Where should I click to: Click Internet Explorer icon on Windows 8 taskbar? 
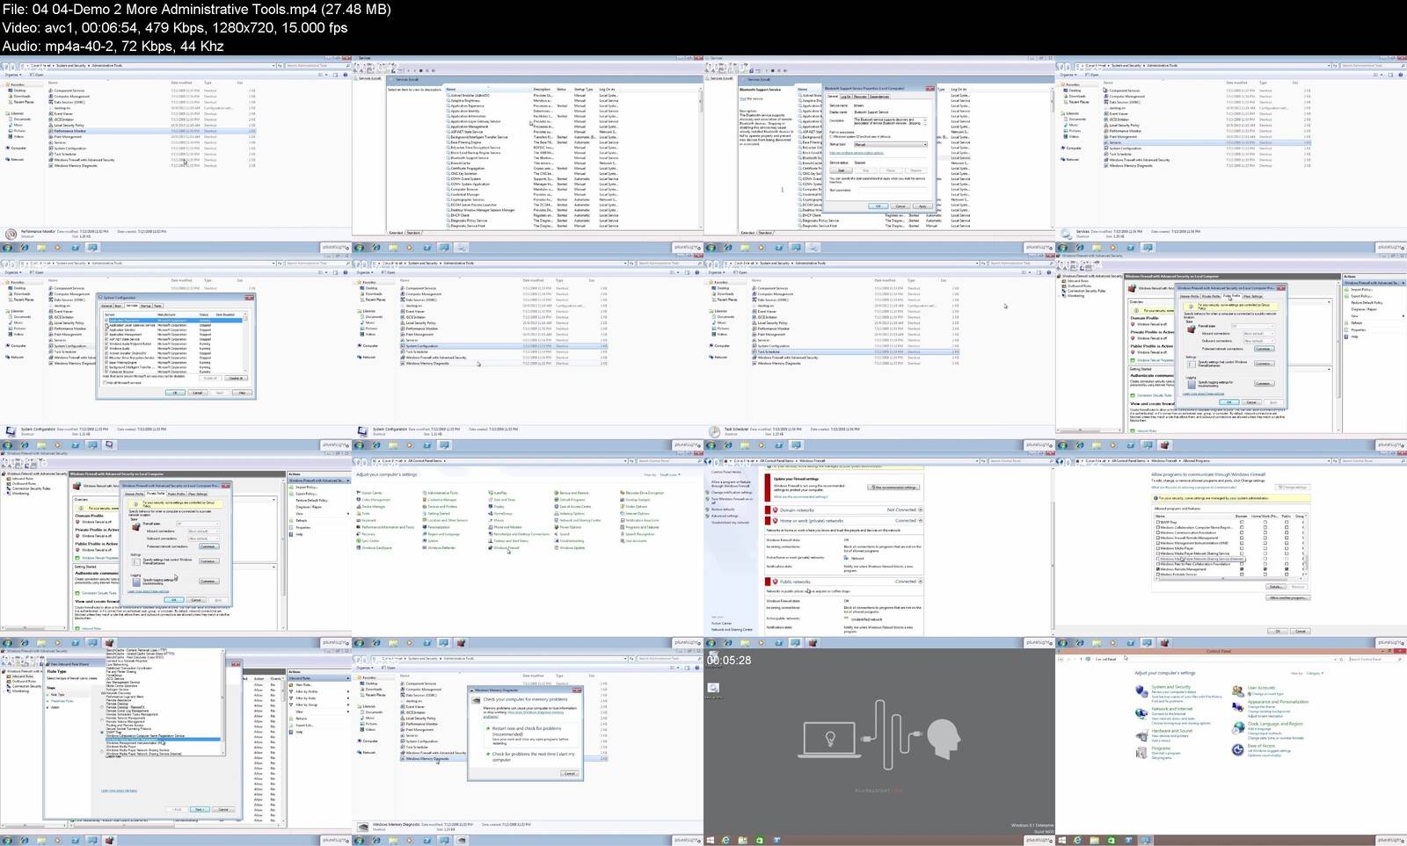pos(726,840)
